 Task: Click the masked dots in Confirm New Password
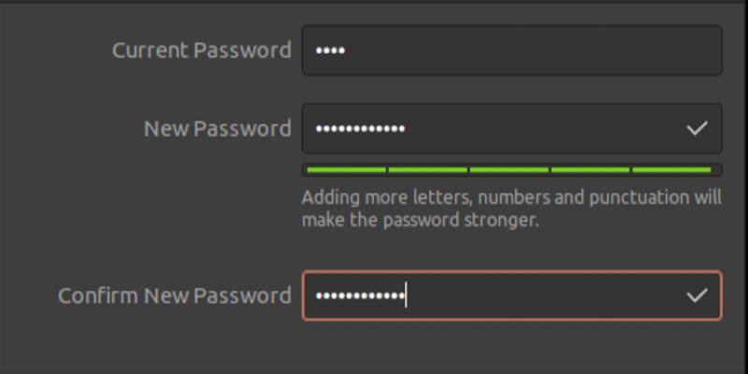click(x=360, y=295)
